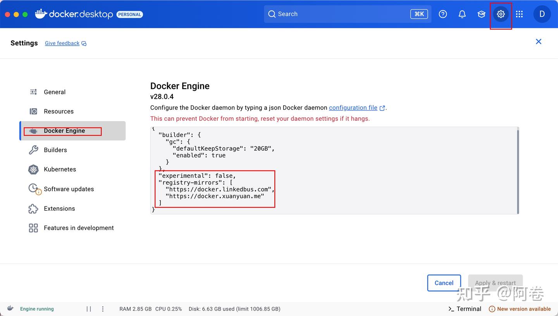Select the Docker Engine settings tab
This screenshot has height=316, width=558.
pos(72,131)
